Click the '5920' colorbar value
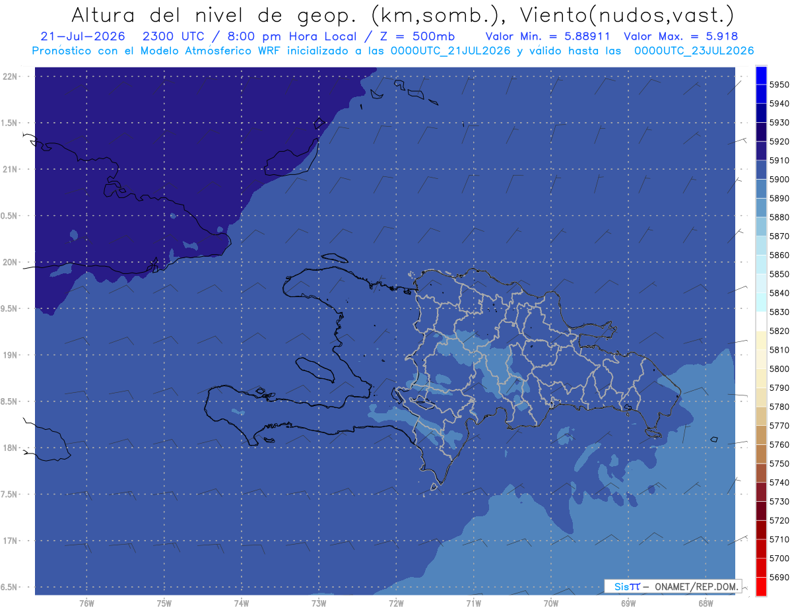This screenshot has width=792, height=612. coord(779,141)
